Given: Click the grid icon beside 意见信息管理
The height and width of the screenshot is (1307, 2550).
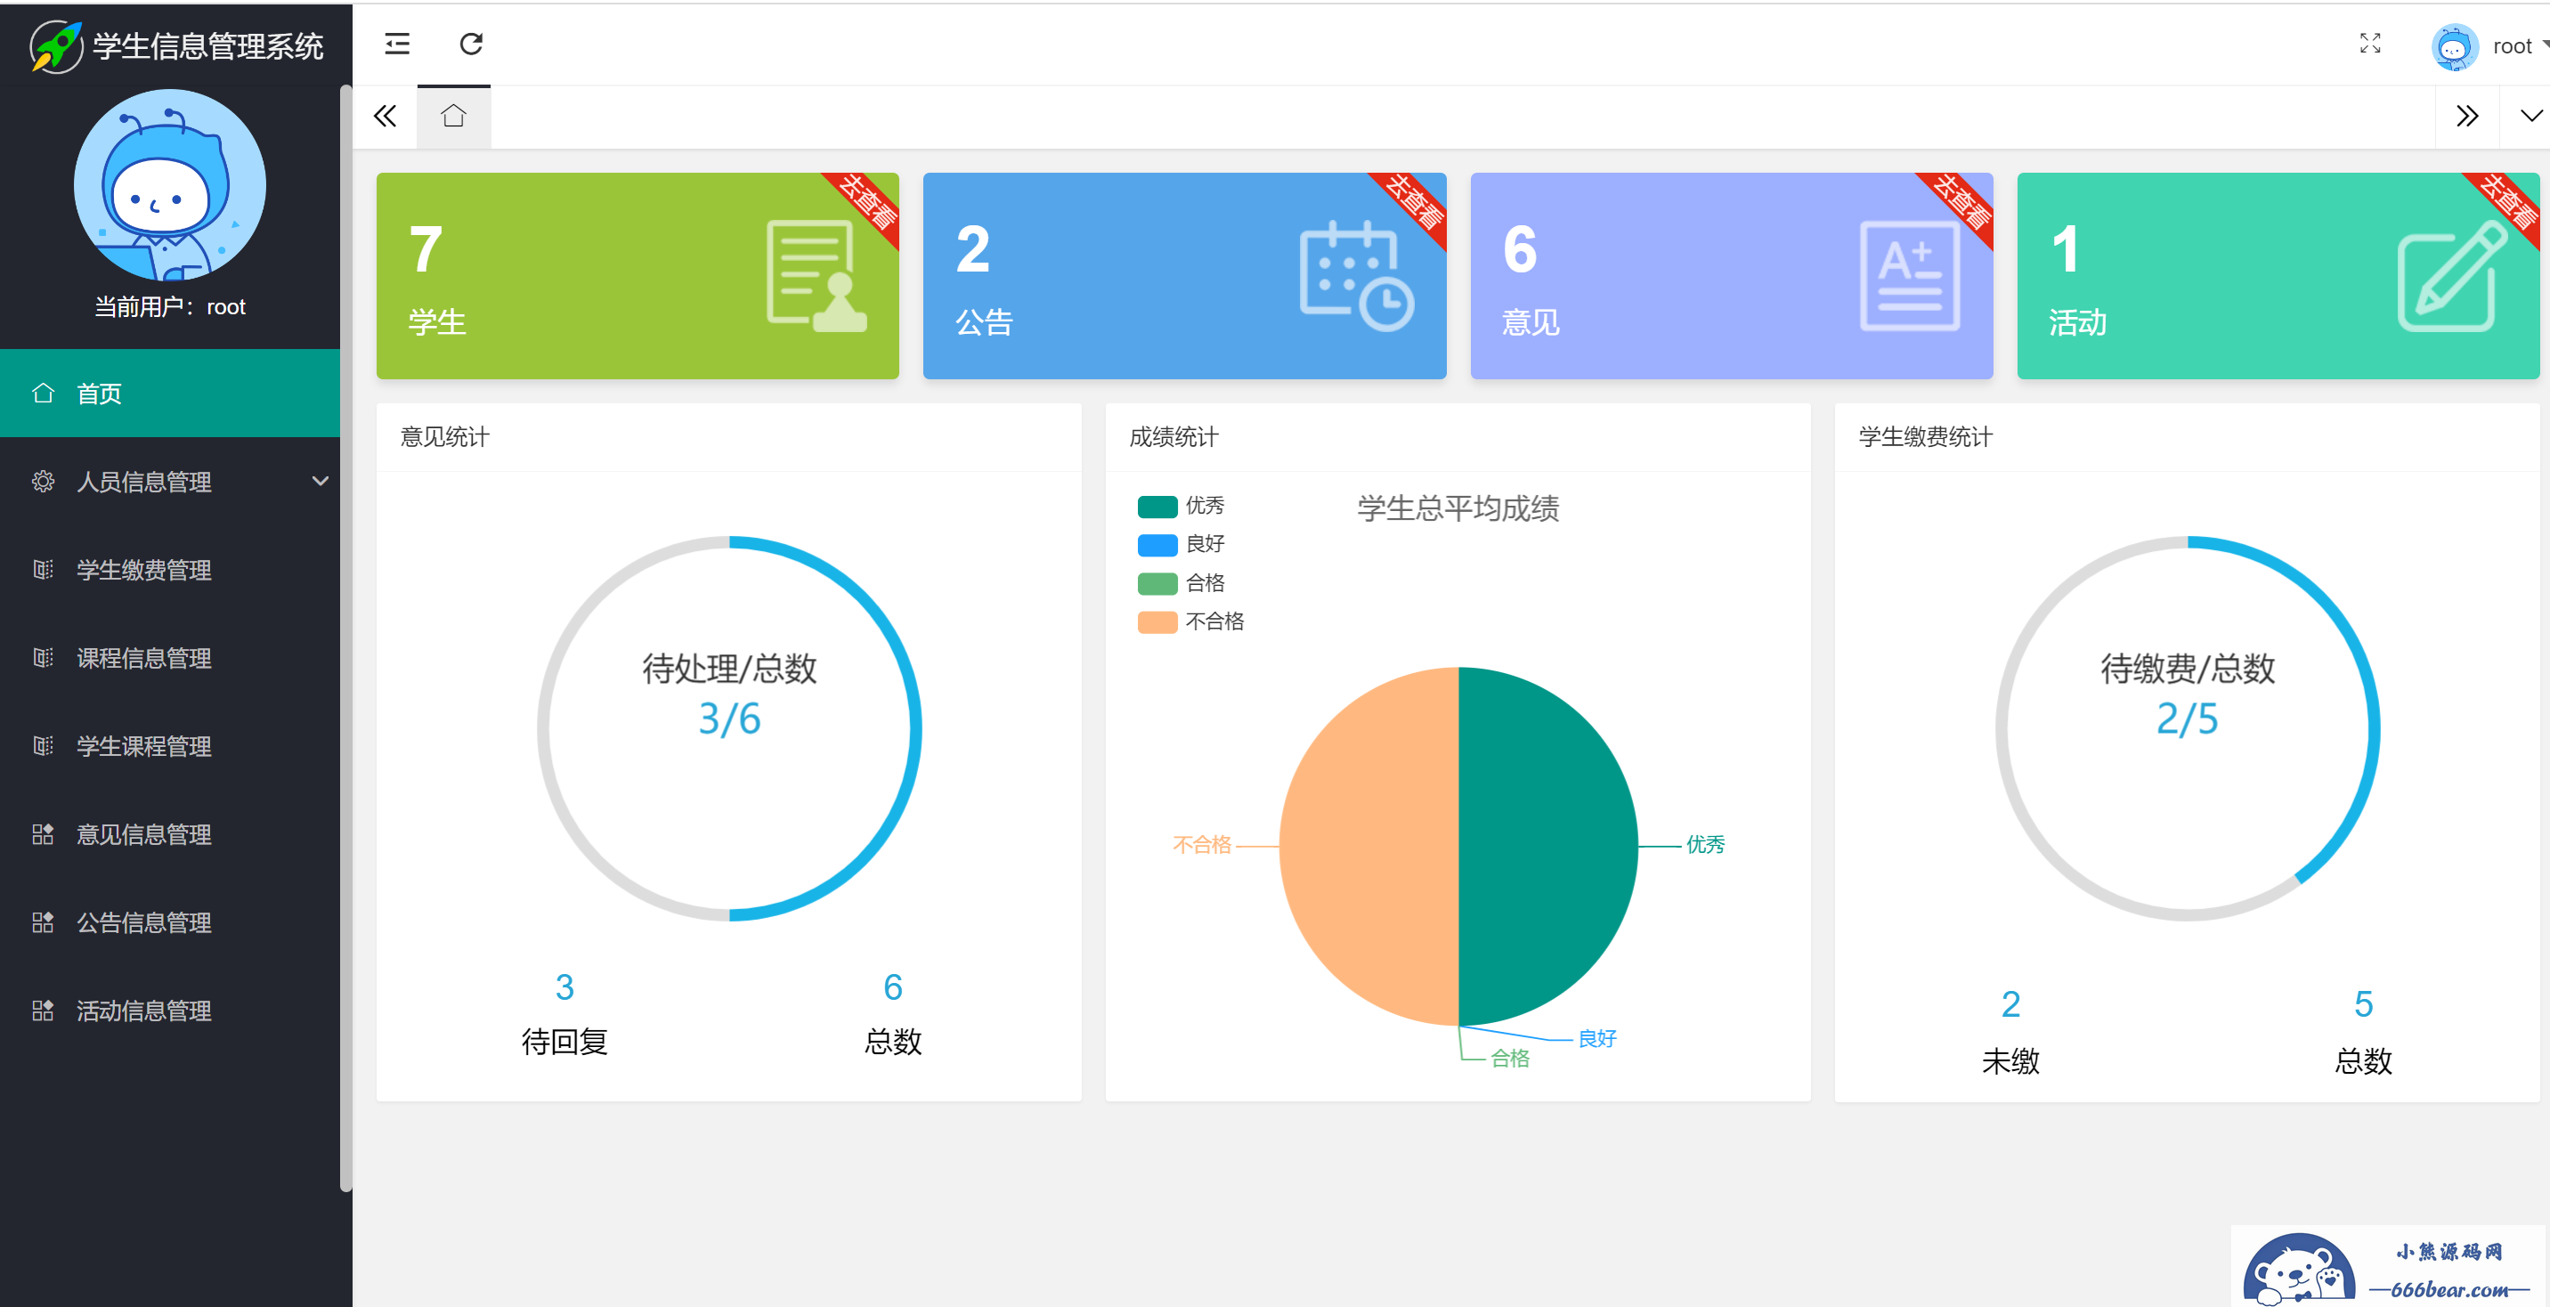Looking at the screenshot, I should point(43,833).
